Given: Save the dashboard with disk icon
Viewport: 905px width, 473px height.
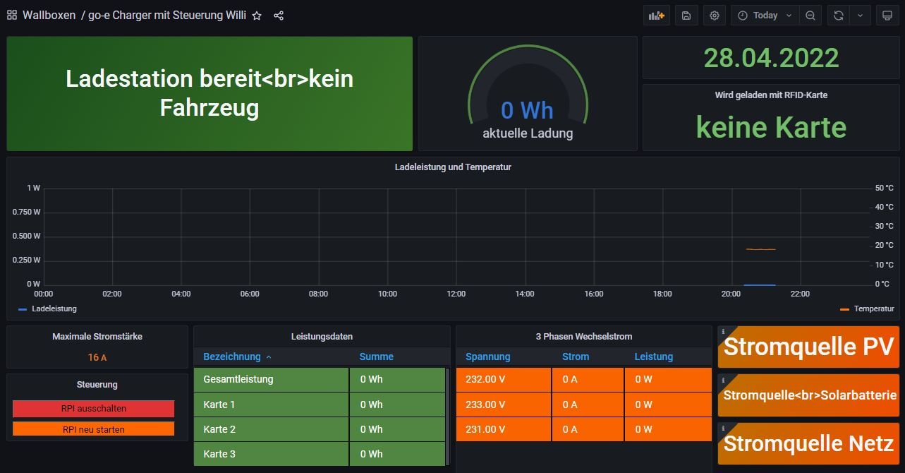Looking at the screenshot, I should pyautogui.click(x=686, y=16).
